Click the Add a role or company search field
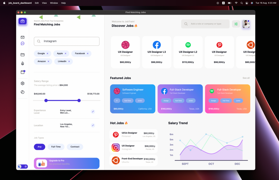 pos(205,24)
